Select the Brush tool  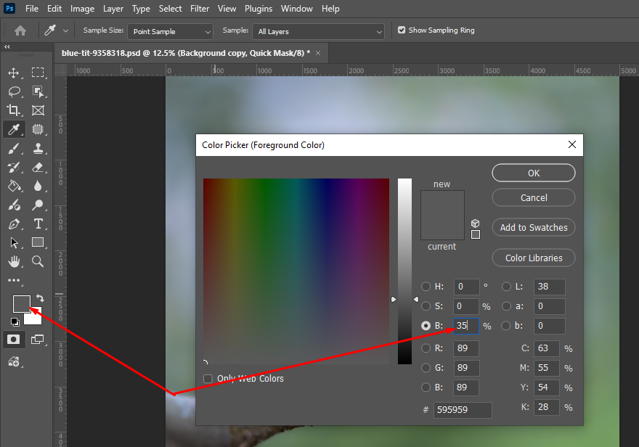pos(15,148)
